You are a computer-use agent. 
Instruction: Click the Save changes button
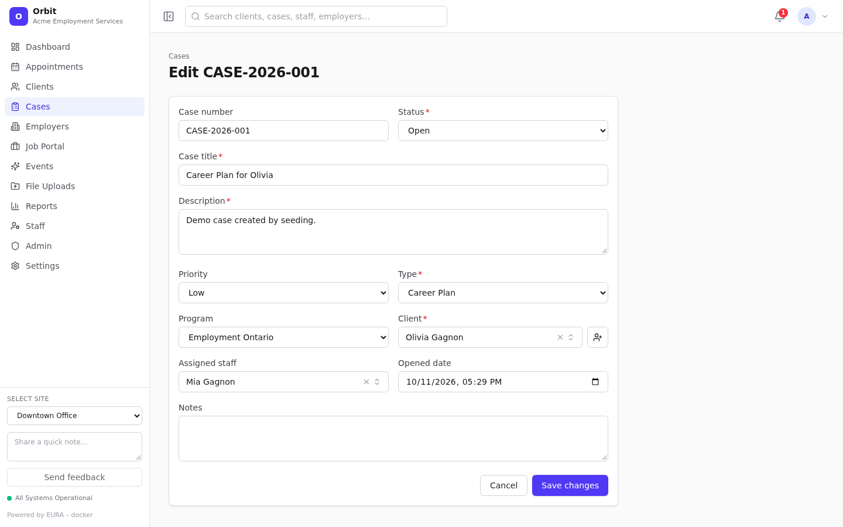point(570,485)
